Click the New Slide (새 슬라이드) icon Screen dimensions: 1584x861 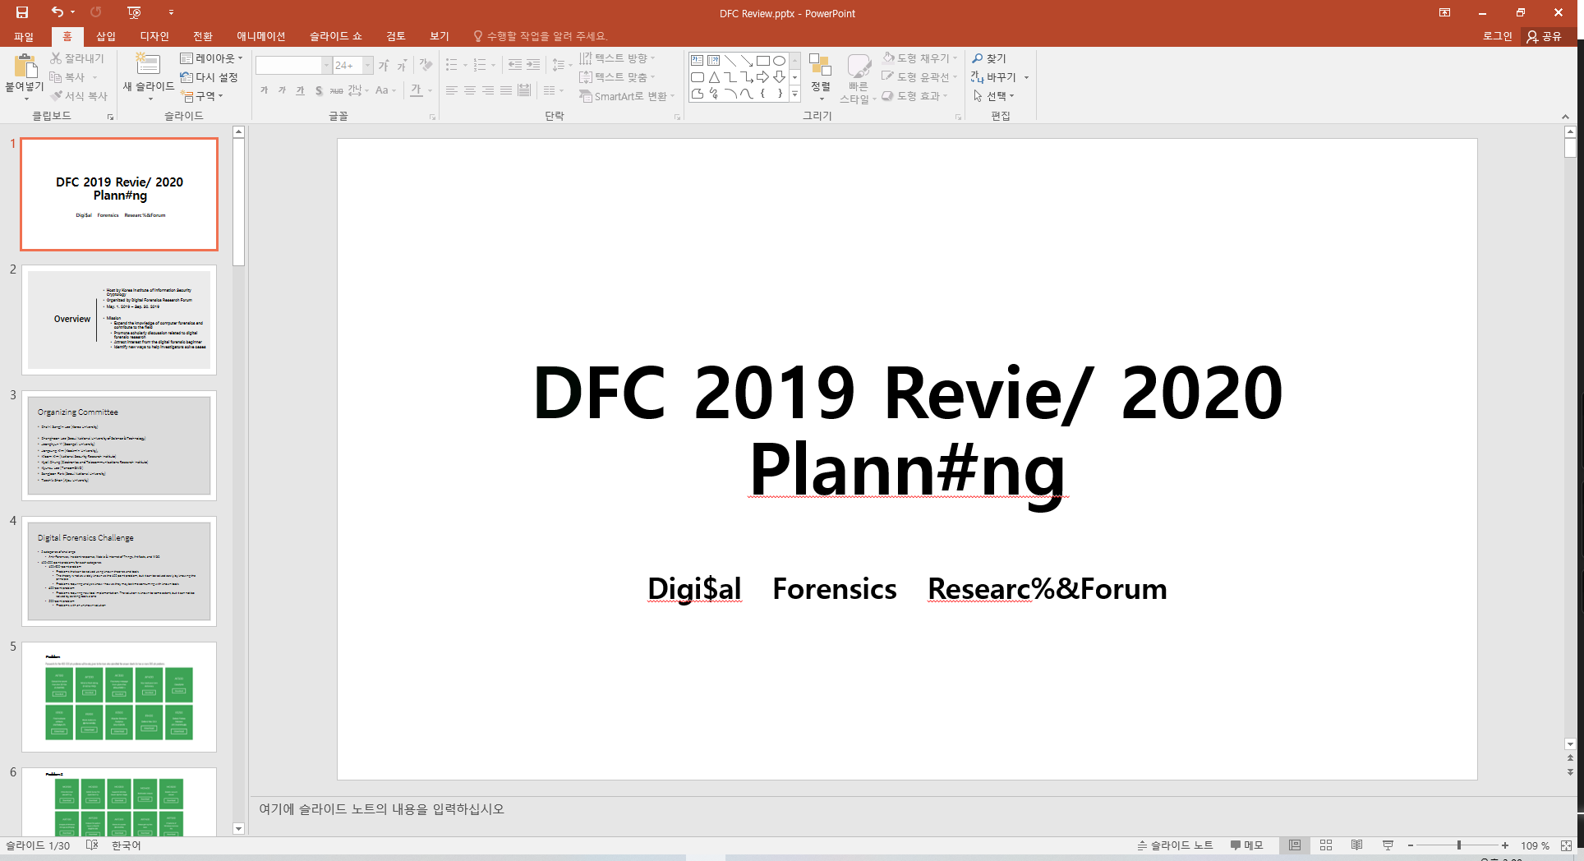(x=148, y=65)
